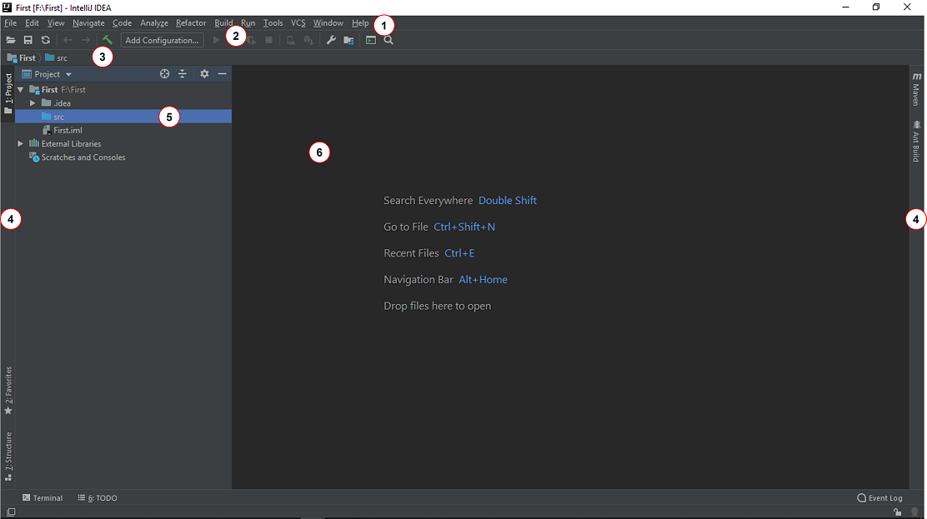This screenshot has width=927, height=519.
Task: Open the Z: Structure side tab
Action: 8,457
